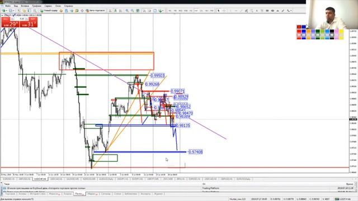The height and width of the screenshot is (201, 358).
Task: Tile chart windows using toolbar icon
Action: point(138,11)
